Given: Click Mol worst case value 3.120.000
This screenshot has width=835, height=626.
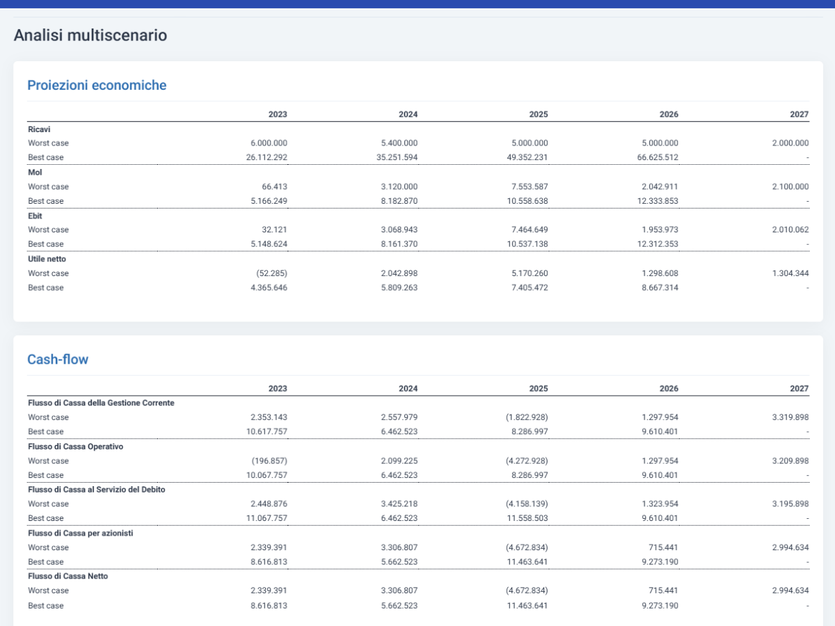Looking at the screenshot, I should [399, 186].
